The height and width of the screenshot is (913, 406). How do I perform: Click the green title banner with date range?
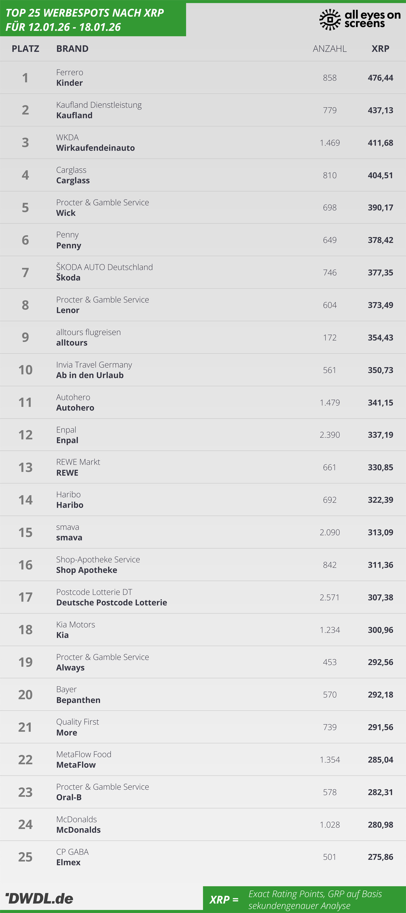click(93, 20)
